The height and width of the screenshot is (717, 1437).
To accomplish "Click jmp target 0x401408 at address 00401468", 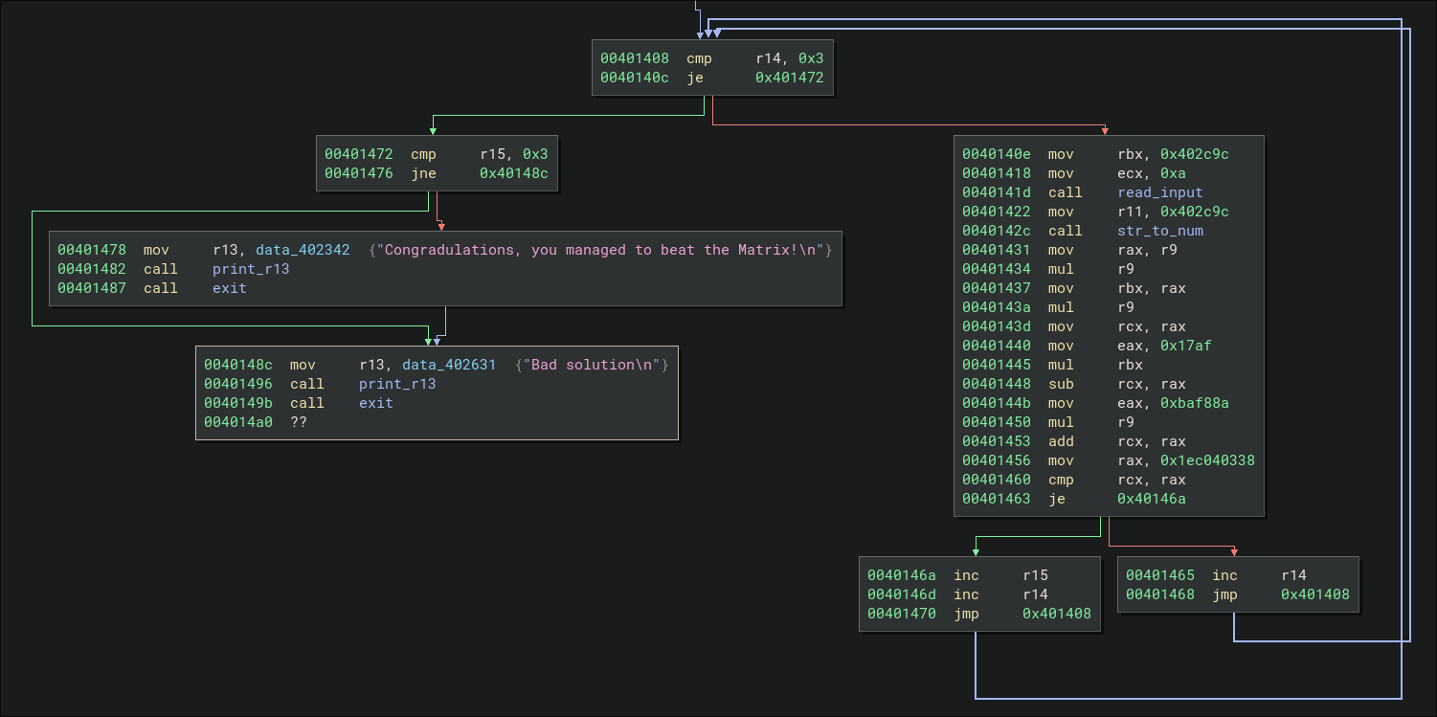I will click(1315, 594).
